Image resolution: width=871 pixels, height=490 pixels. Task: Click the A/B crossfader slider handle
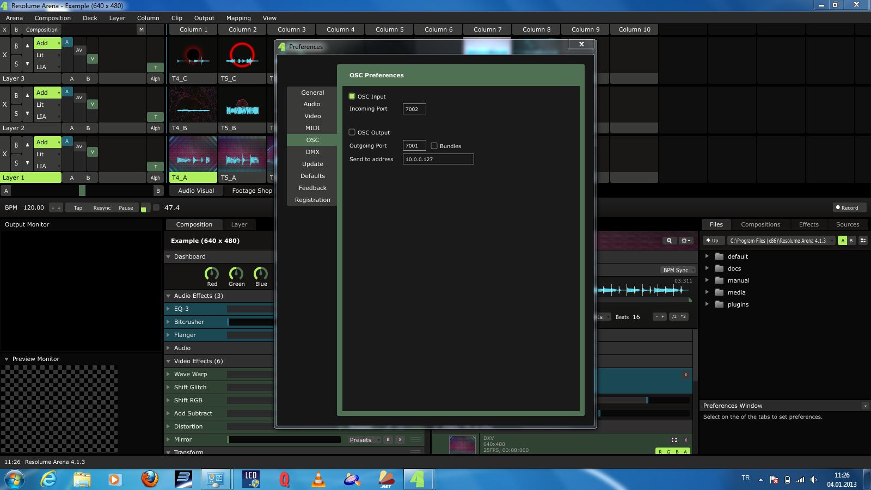(82, 191)
